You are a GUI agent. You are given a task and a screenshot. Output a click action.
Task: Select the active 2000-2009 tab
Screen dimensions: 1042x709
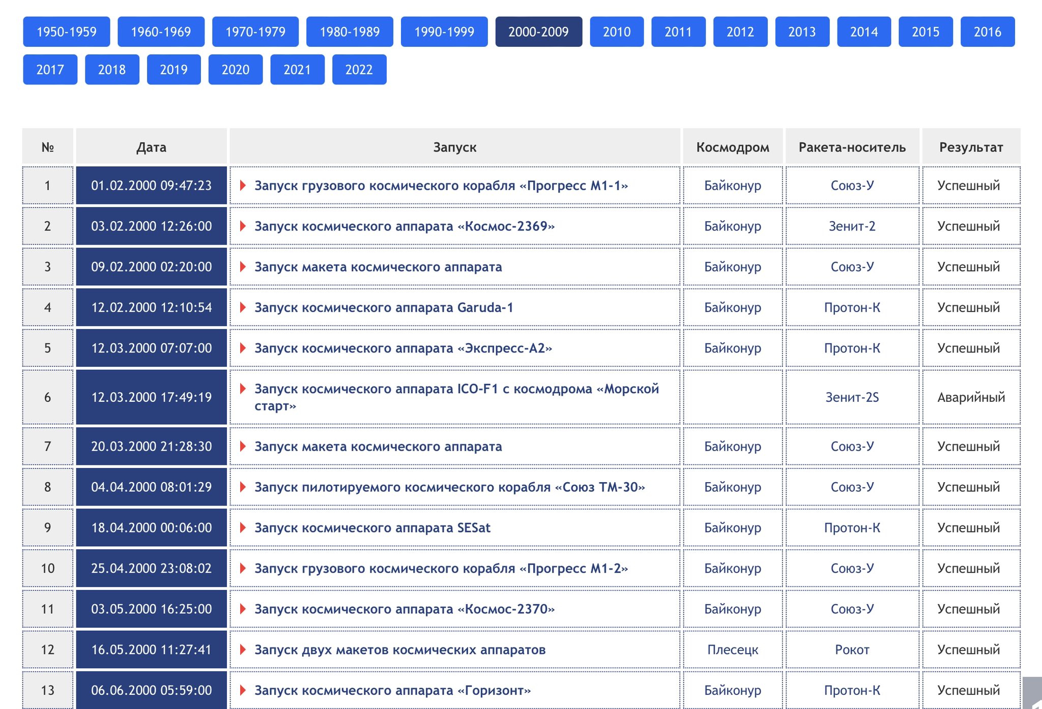click(x=538, y=32)
